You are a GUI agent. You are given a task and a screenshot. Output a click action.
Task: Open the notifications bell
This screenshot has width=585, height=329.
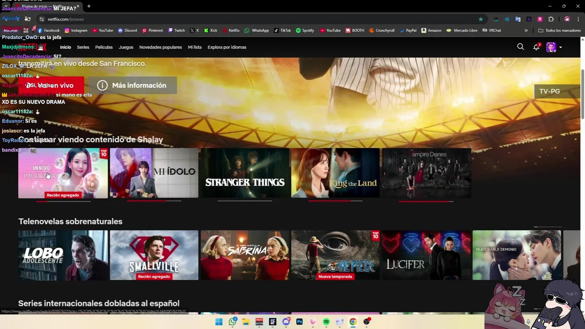tap(537, 47)
